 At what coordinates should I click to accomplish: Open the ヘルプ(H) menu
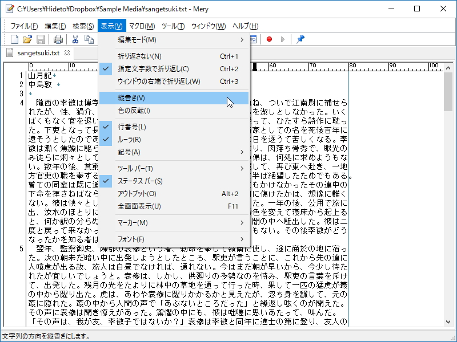[246, 26]
